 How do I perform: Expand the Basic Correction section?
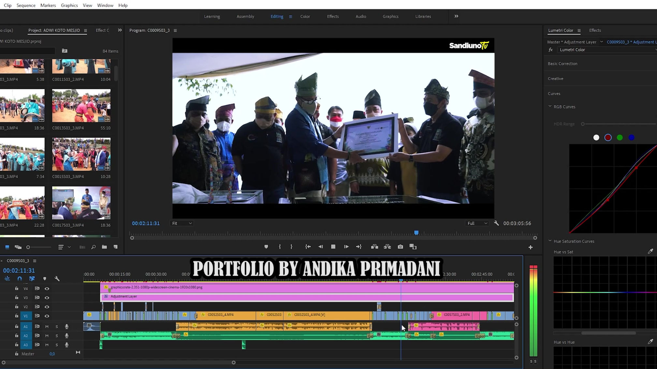click(562, 63)
